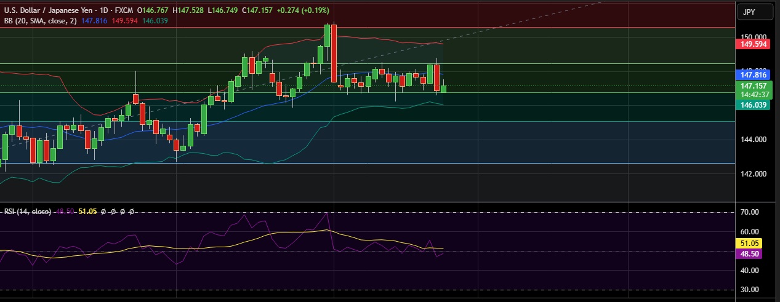The image size is (780, 302).
Task: Click the 142.000 price axis tick
Action: click(752, 173)
